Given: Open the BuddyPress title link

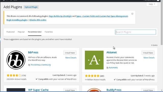Looking at the screenshot, I should tap(114, 90).
